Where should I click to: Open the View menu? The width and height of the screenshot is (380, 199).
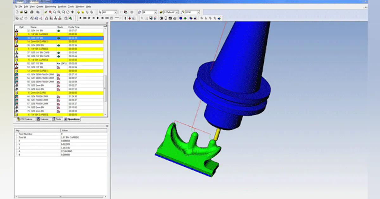point(32,7)
